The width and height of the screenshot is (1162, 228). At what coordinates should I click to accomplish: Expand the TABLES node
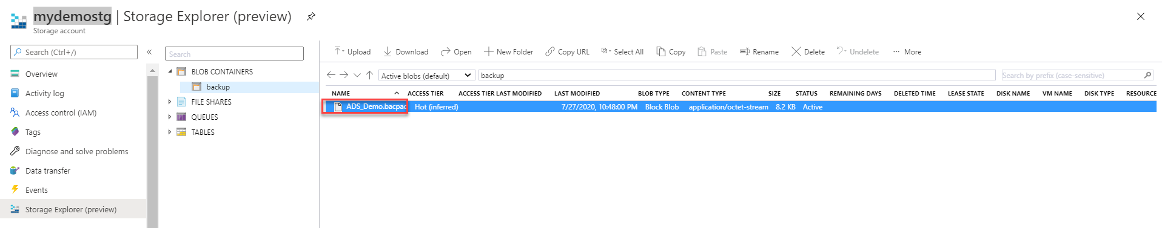point(170,132)
